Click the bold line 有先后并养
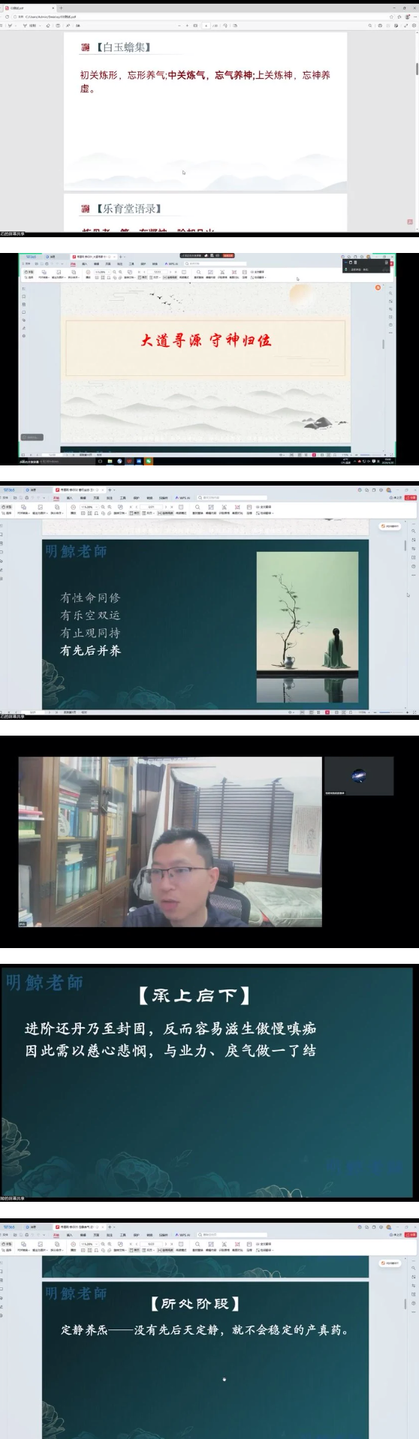The height and width of the screenshot is (1439, 419). [x=90, y=651]
